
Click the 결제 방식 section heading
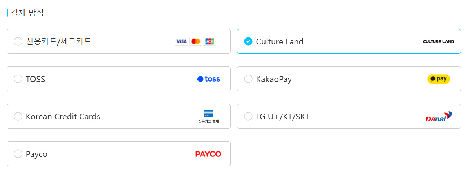27,13
